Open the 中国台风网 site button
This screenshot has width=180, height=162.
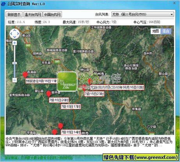52,14
